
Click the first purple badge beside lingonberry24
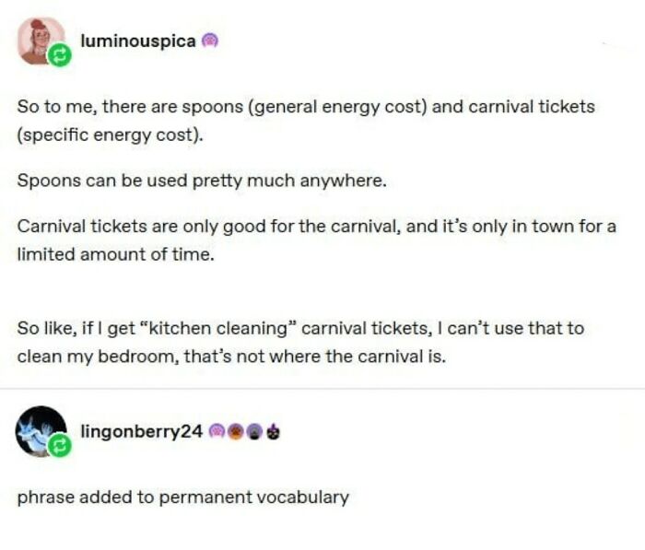pos(217,431)
